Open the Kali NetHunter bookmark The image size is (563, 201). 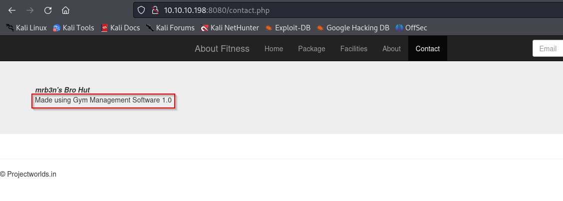pyautogui.click(x=230, y=28)
